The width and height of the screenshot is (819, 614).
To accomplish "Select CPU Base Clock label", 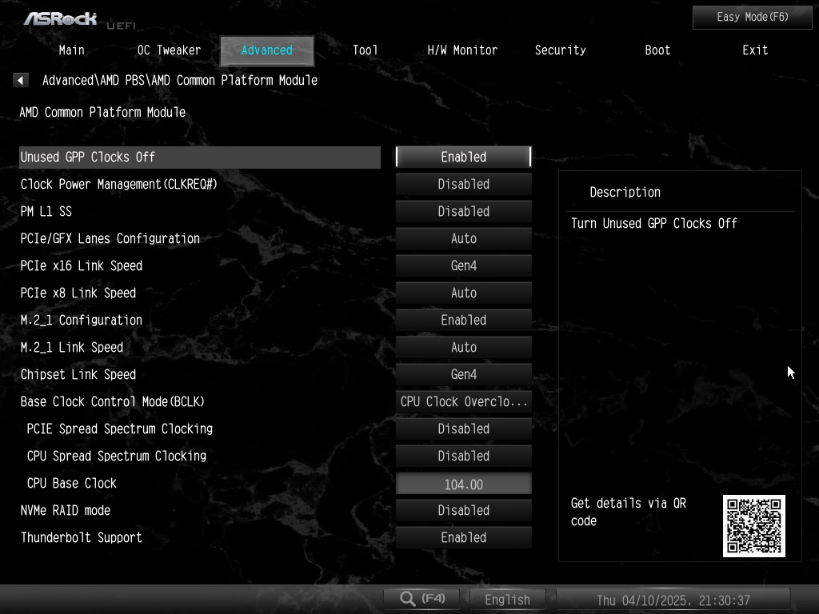I will tap(71, 483).
